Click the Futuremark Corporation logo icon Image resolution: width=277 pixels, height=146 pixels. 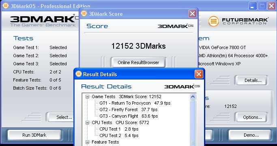pos(213,21)
